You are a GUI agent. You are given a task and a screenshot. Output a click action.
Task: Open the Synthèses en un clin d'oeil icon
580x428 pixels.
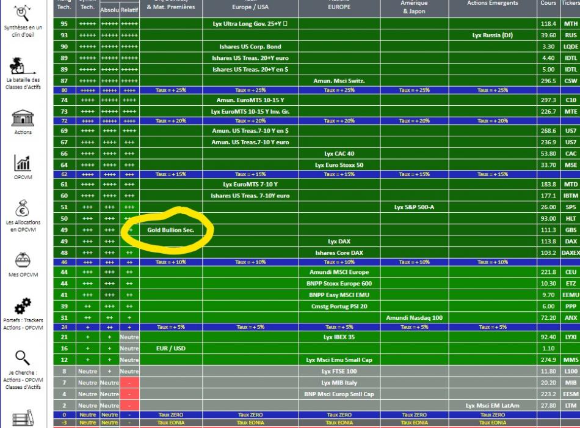click(x=23, y=13)
